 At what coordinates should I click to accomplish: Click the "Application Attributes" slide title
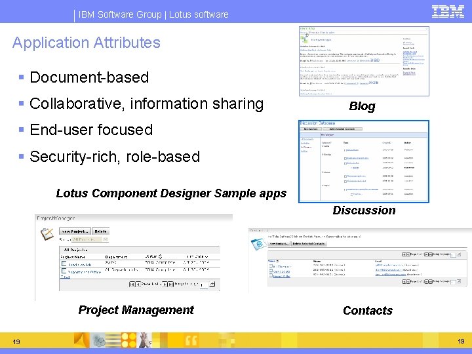(x=87, y=43)
